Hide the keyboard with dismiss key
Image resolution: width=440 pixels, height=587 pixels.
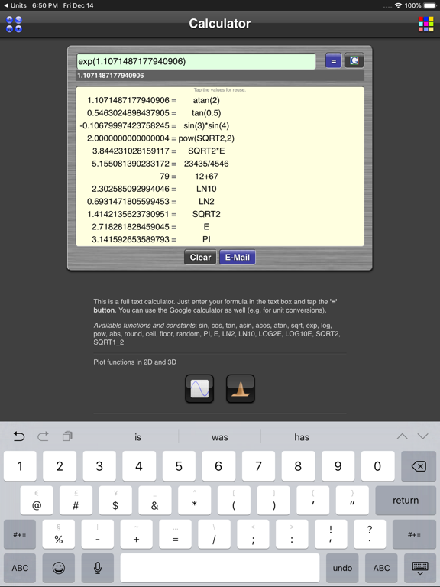[x=420, y=568]
